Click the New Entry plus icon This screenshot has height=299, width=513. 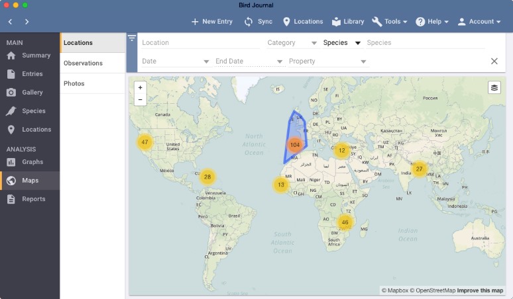click(x=195, y=22)
